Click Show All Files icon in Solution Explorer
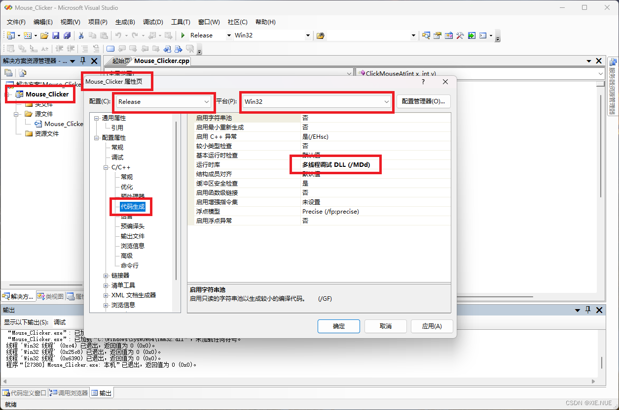Image resolution: width=619 pixels, height=410 pixels. pyautogui.click(x=22, y=73)
